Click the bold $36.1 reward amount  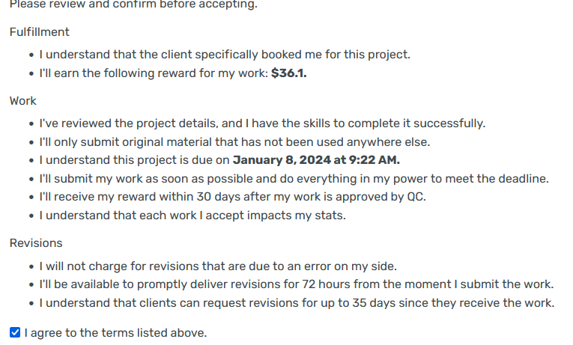pos(289,73)
